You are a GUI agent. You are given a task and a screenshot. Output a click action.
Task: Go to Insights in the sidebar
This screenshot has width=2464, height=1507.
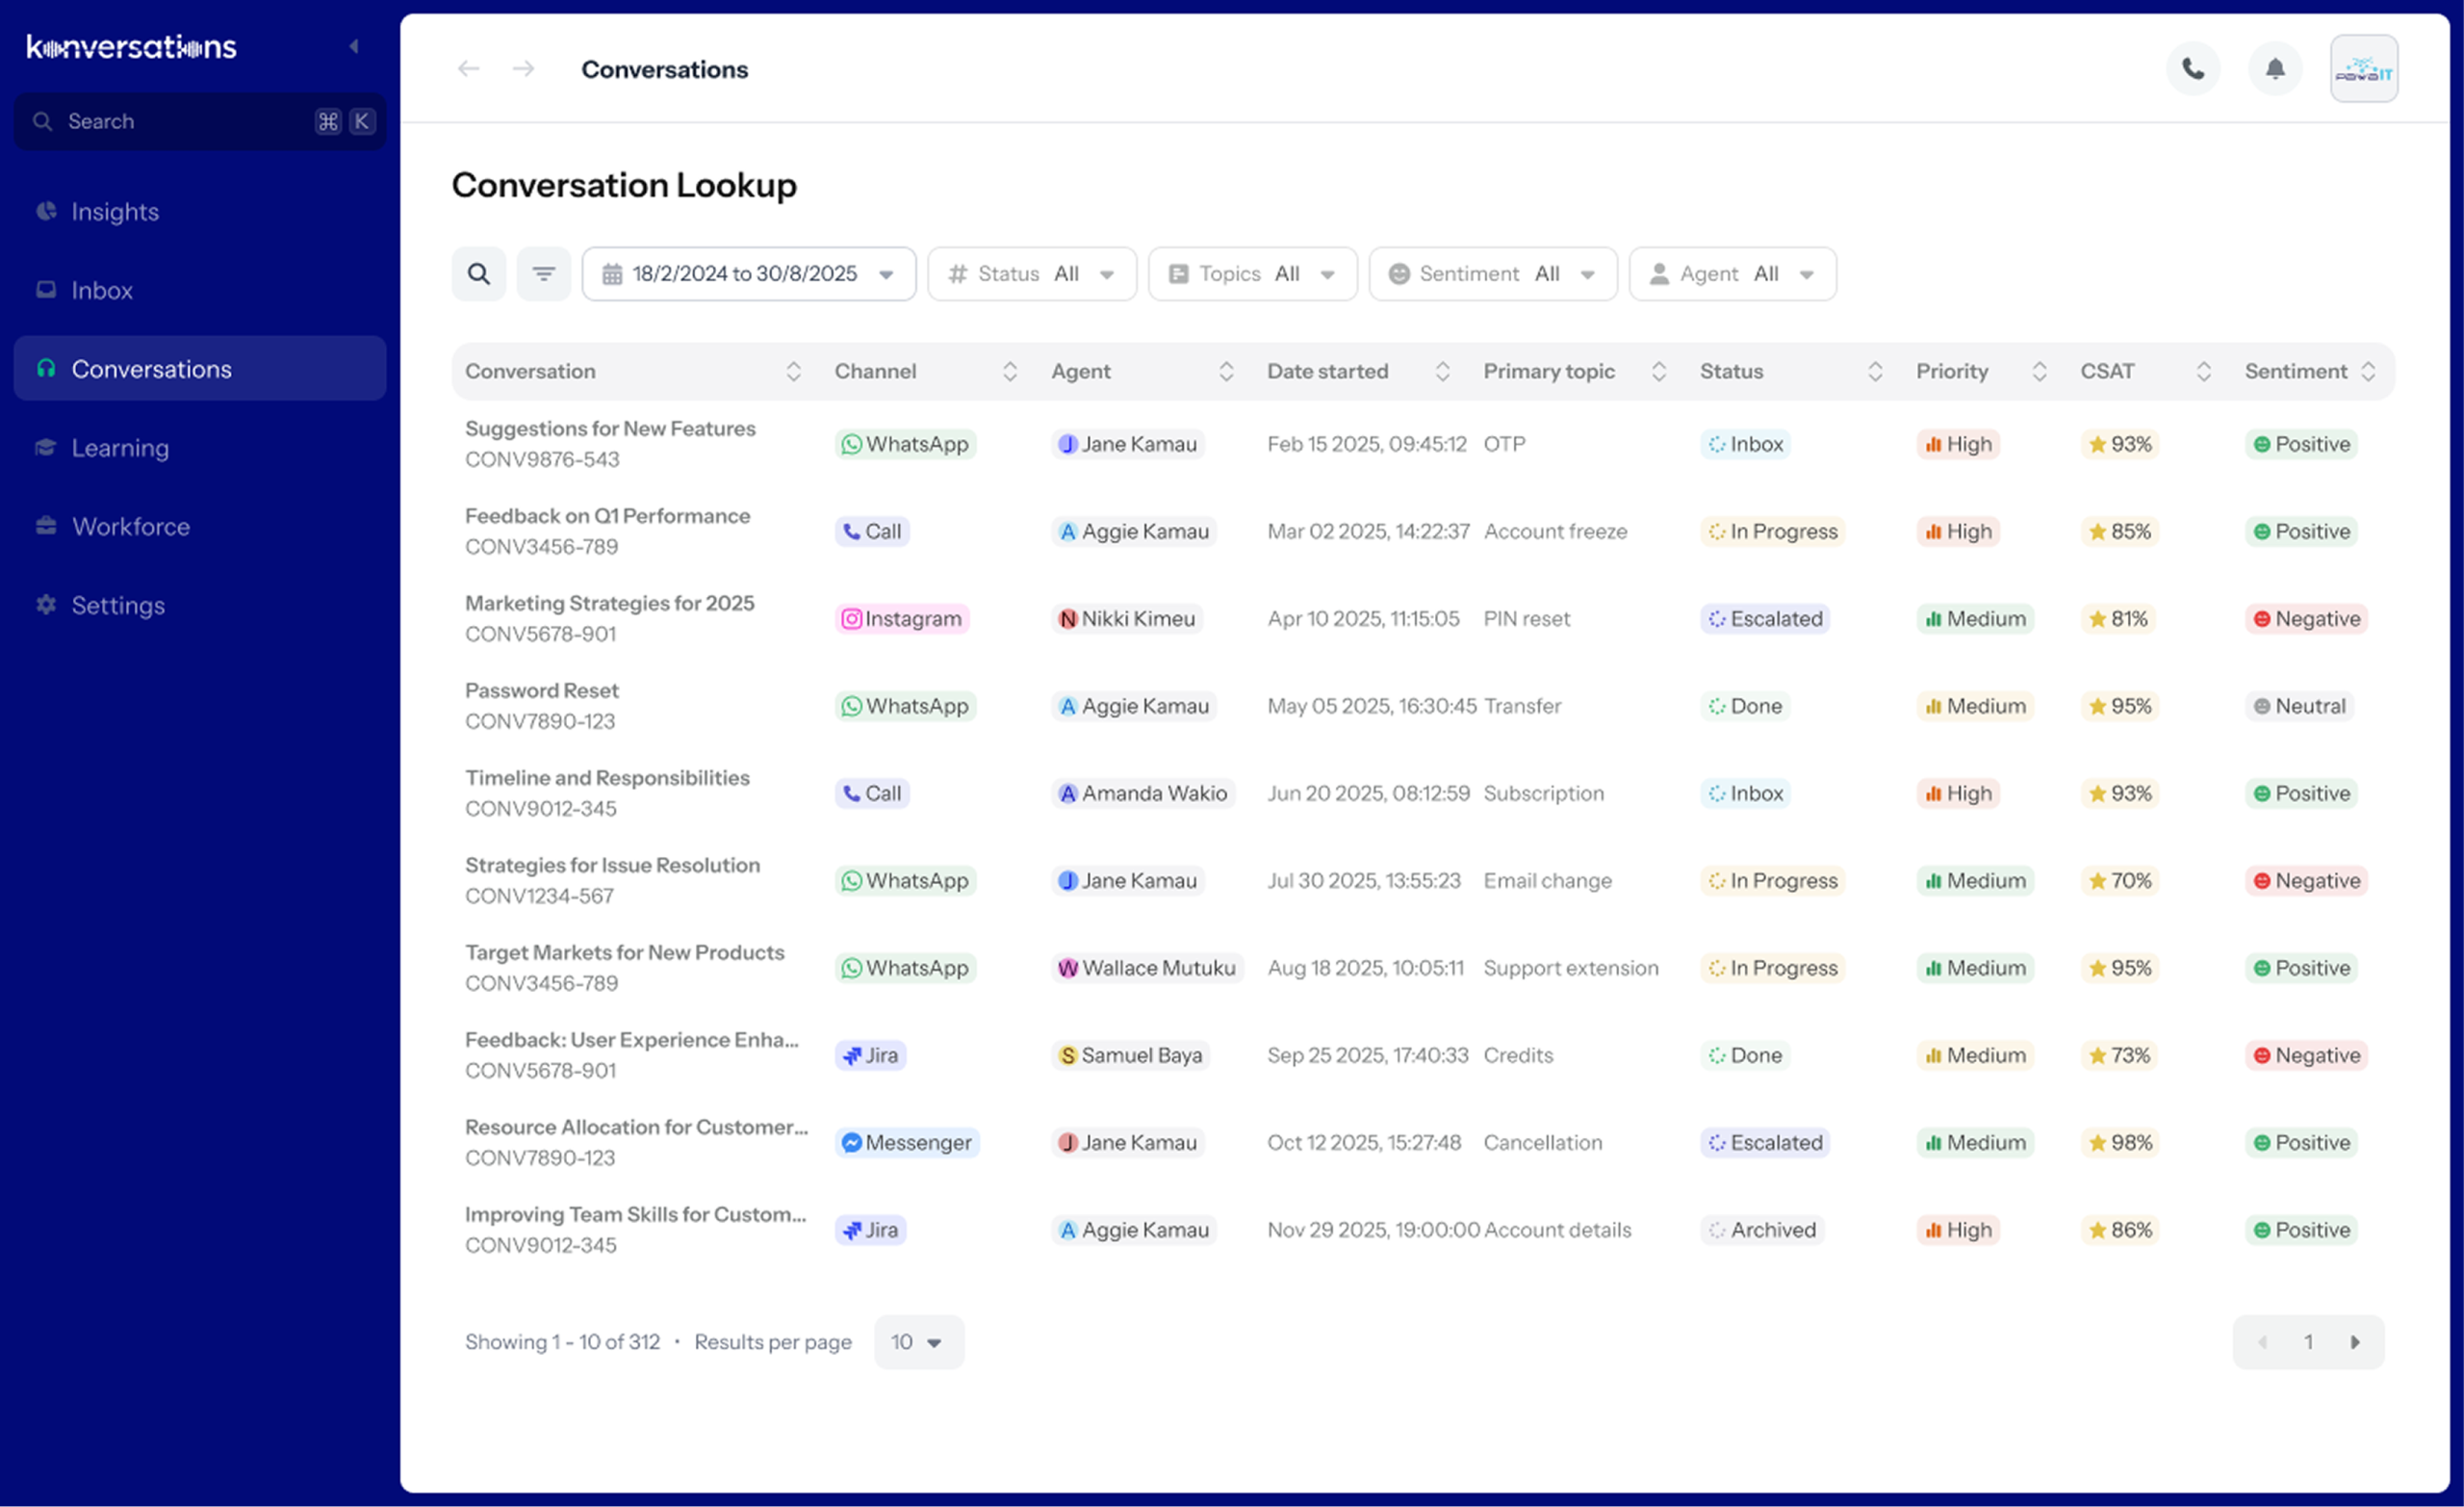115,212
